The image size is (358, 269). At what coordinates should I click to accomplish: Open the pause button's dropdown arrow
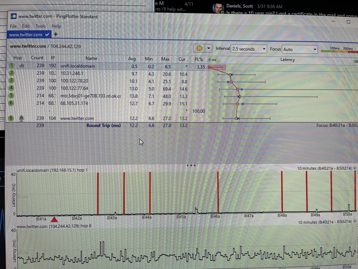208,48
